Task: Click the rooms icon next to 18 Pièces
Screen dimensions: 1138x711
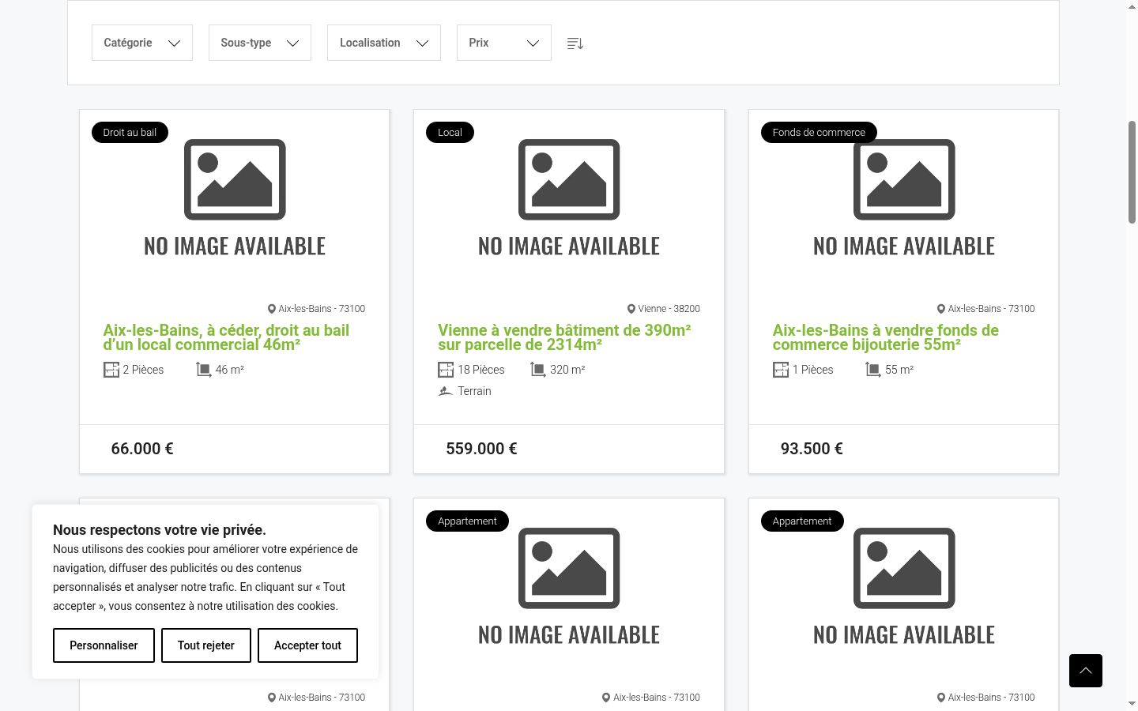Action: pos(446,370)
